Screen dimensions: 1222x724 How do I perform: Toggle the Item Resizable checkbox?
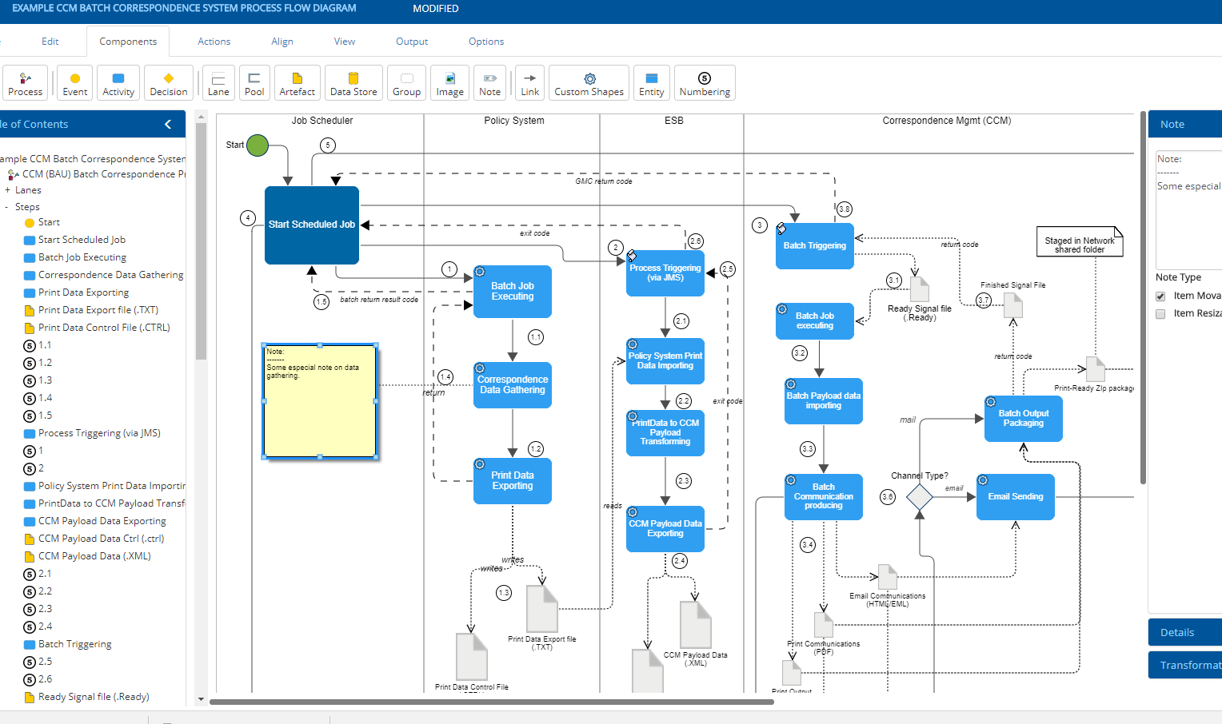coord(1160,314)
